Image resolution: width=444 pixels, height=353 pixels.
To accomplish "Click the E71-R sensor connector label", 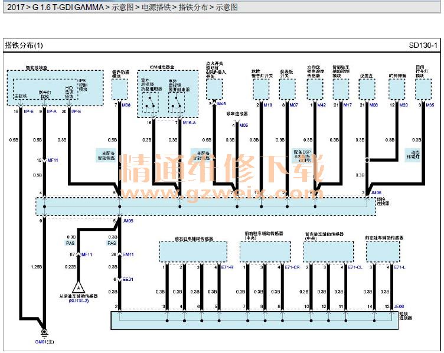I will [227, 267].
